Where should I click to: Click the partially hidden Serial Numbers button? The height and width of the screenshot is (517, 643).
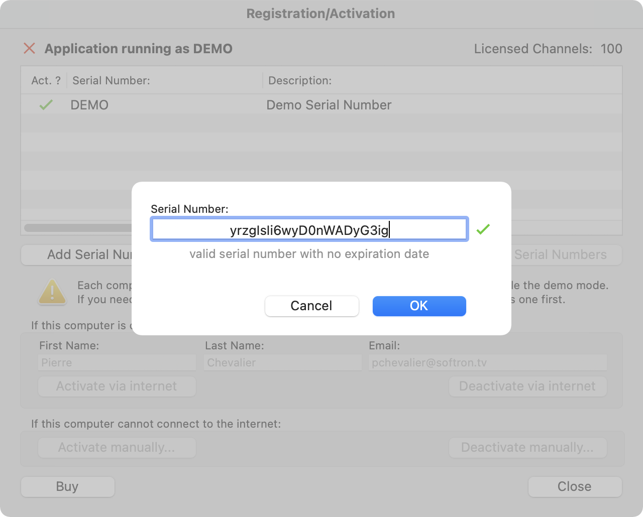[567, 255]
